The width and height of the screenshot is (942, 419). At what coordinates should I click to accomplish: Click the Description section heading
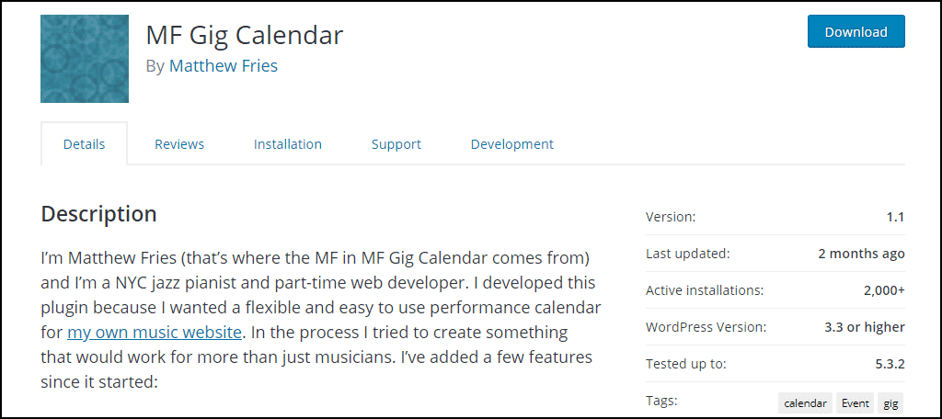pos(99,214)
